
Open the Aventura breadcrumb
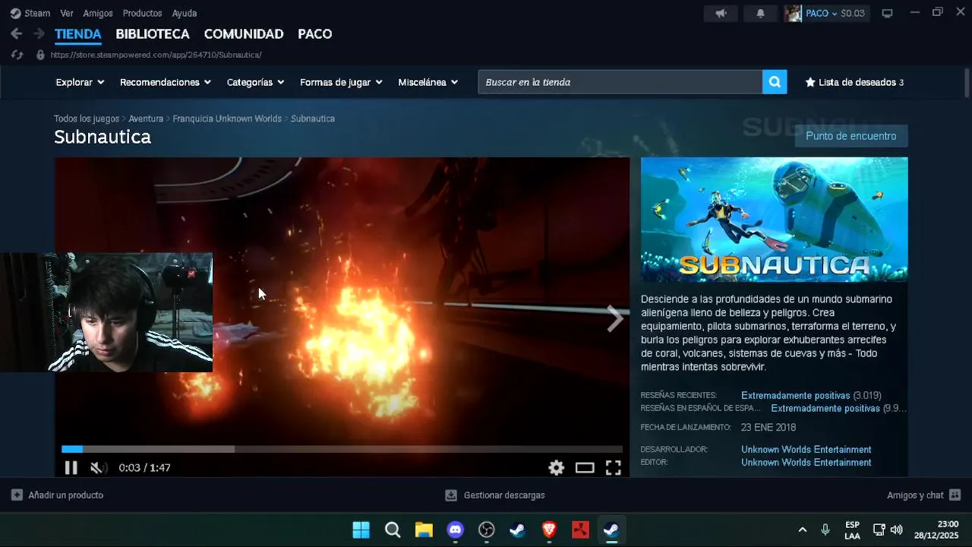(146, 119)
